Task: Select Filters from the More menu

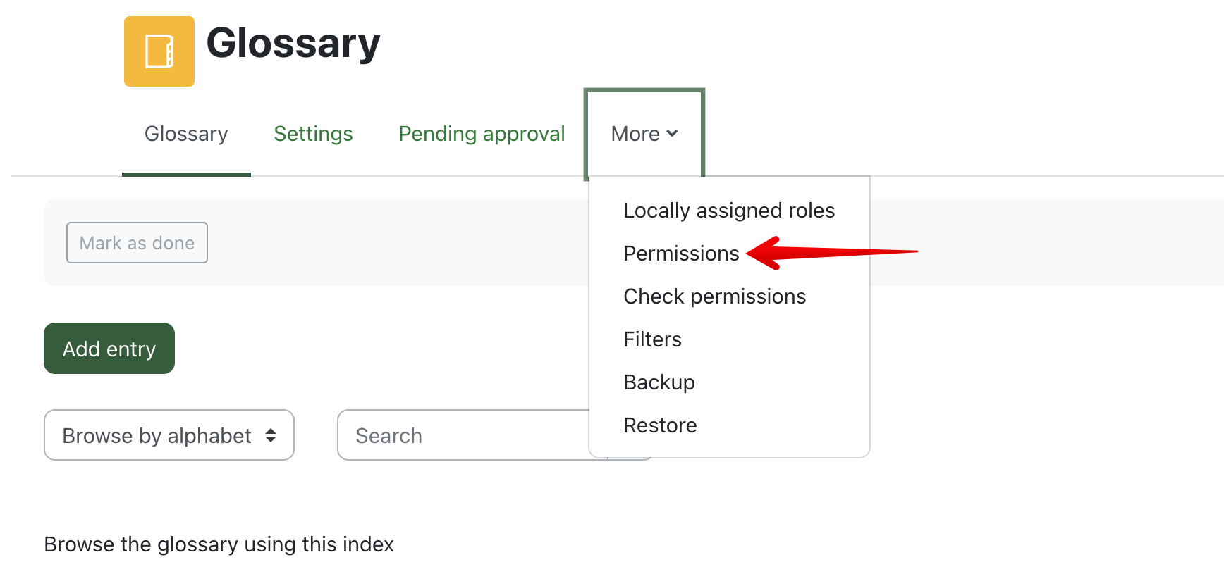Action: click(x=652, y=339)
